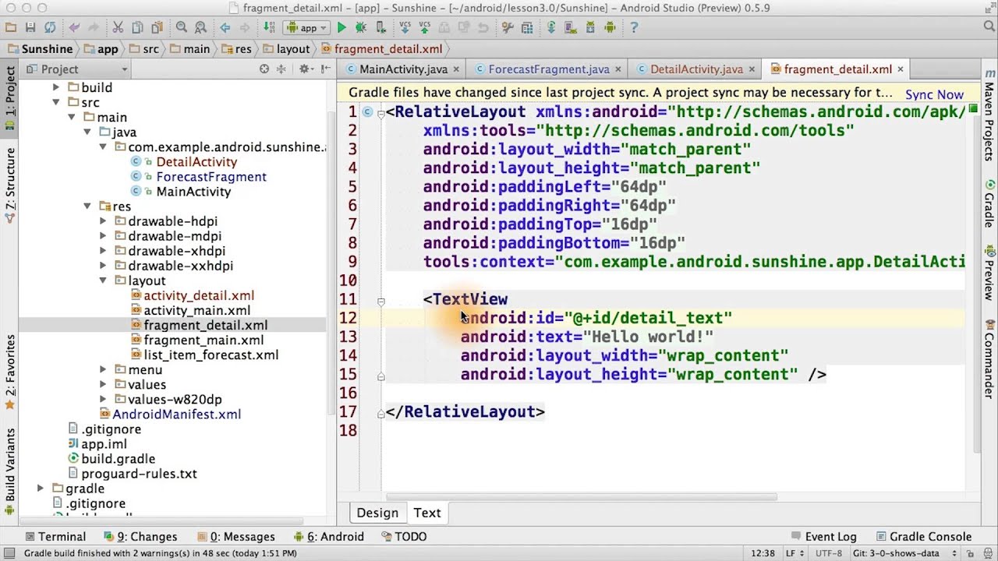The image size is (998, 561).
Task: Open the Project panel gear settings dropdown
Action: click(x=306, y=69)
